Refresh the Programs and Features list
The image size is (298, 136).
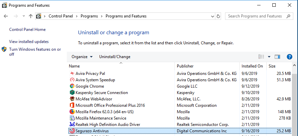(218, 16)
